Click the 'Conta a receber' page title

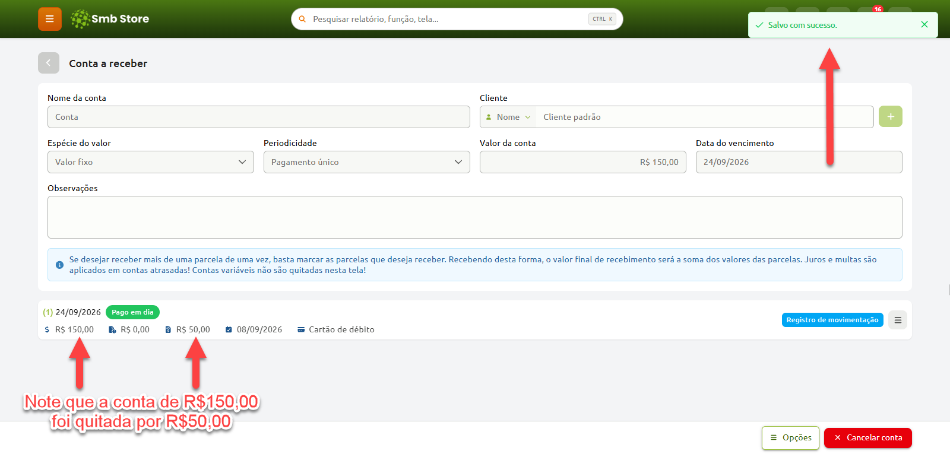108,64
